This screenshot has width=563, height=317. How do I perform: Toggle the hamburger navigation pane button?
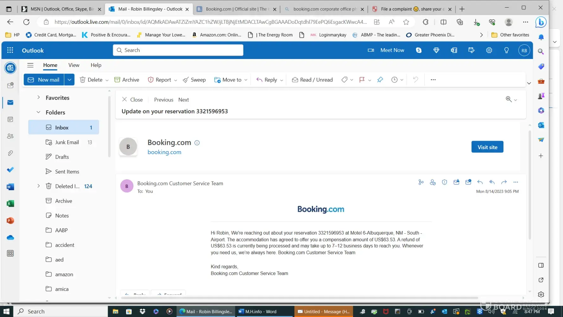pyautogui.click(x=30, y=65)
